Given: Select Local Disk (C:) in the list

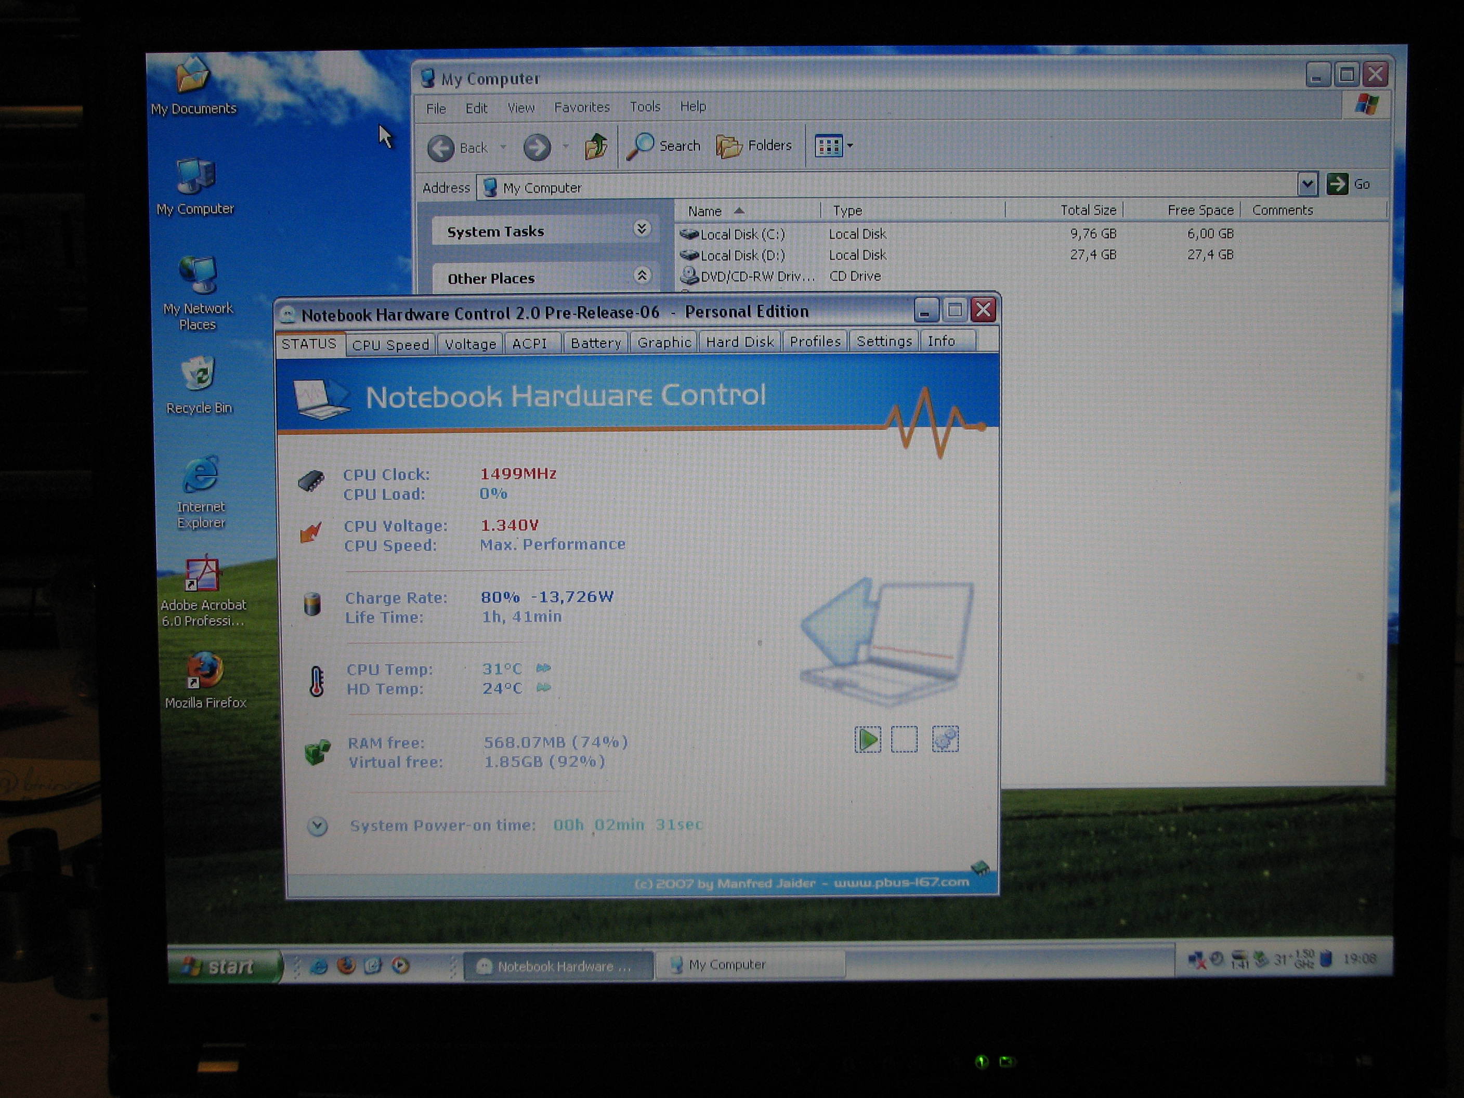Looking at the screenshot, I should (x=733, y=234).
